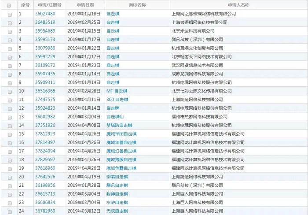Open application number 35924823

click(x=45, y=108)
